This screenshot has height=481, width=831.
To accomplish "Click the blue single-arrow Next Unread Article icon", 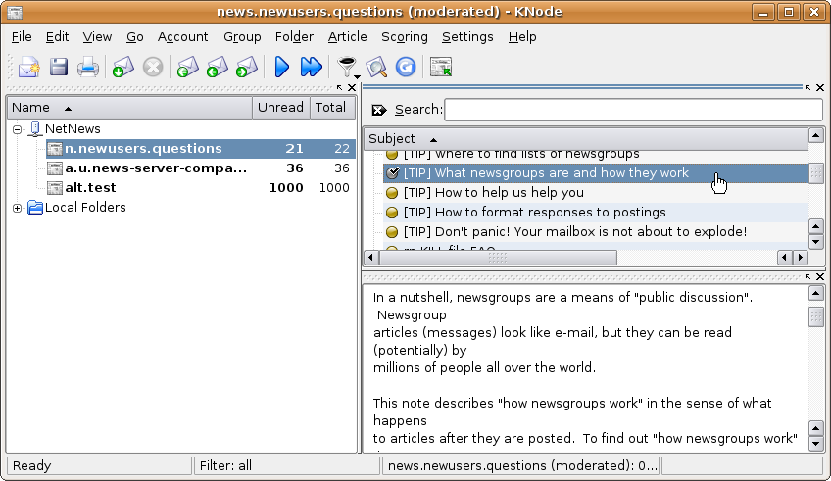I will (282, 68).
